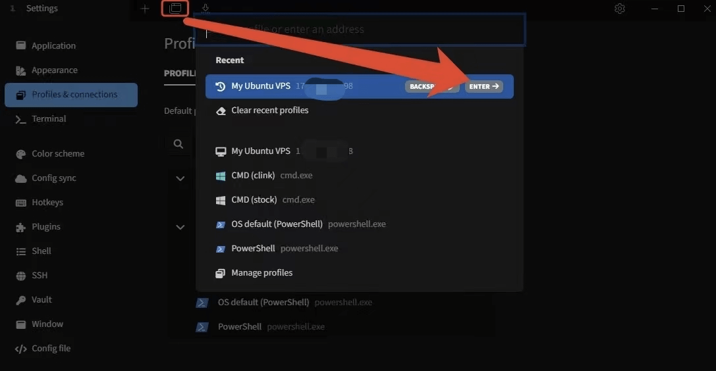Open Manage profiles
The width and height of the screenshot is (716, 371).
click(x=360, y=273)
